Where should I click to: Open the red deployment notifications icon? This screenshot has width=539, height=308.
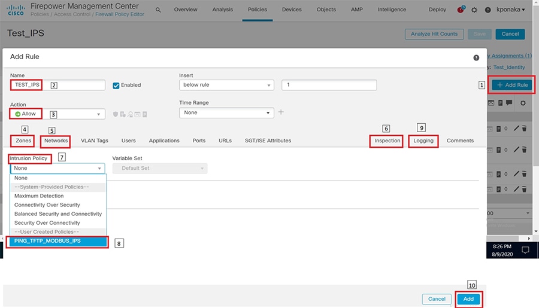(x=461, y=10)
